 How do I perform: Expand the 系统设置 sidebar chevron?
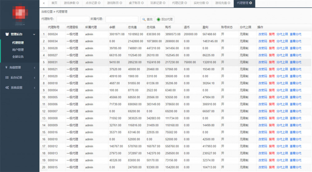[34, 88]
